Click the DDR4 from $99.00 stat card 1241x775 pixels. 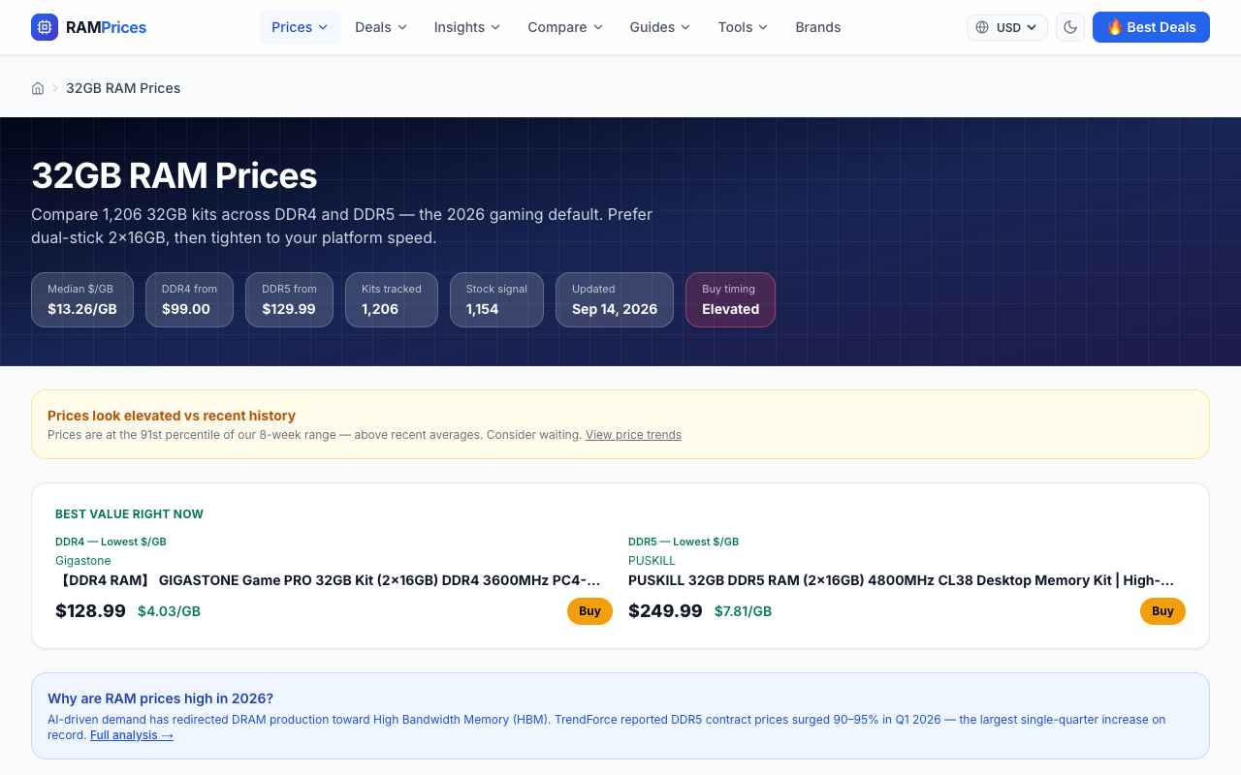(x=189, y=299)
